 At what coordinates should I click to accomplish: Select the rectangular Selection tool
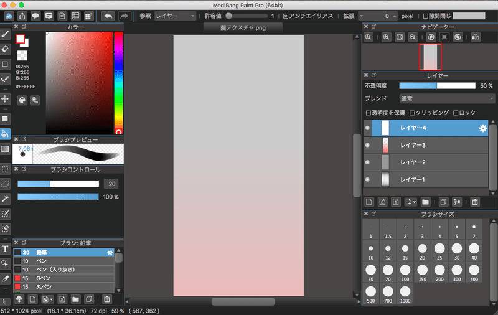5,168
